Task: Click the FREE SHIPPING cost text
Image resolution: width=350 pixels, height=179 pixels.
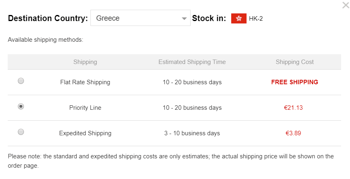Action: (295, 82)
